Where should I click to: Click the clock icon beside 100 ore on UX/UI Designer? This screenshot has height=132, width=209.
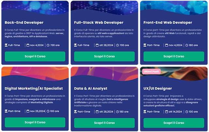coord(187,112)
